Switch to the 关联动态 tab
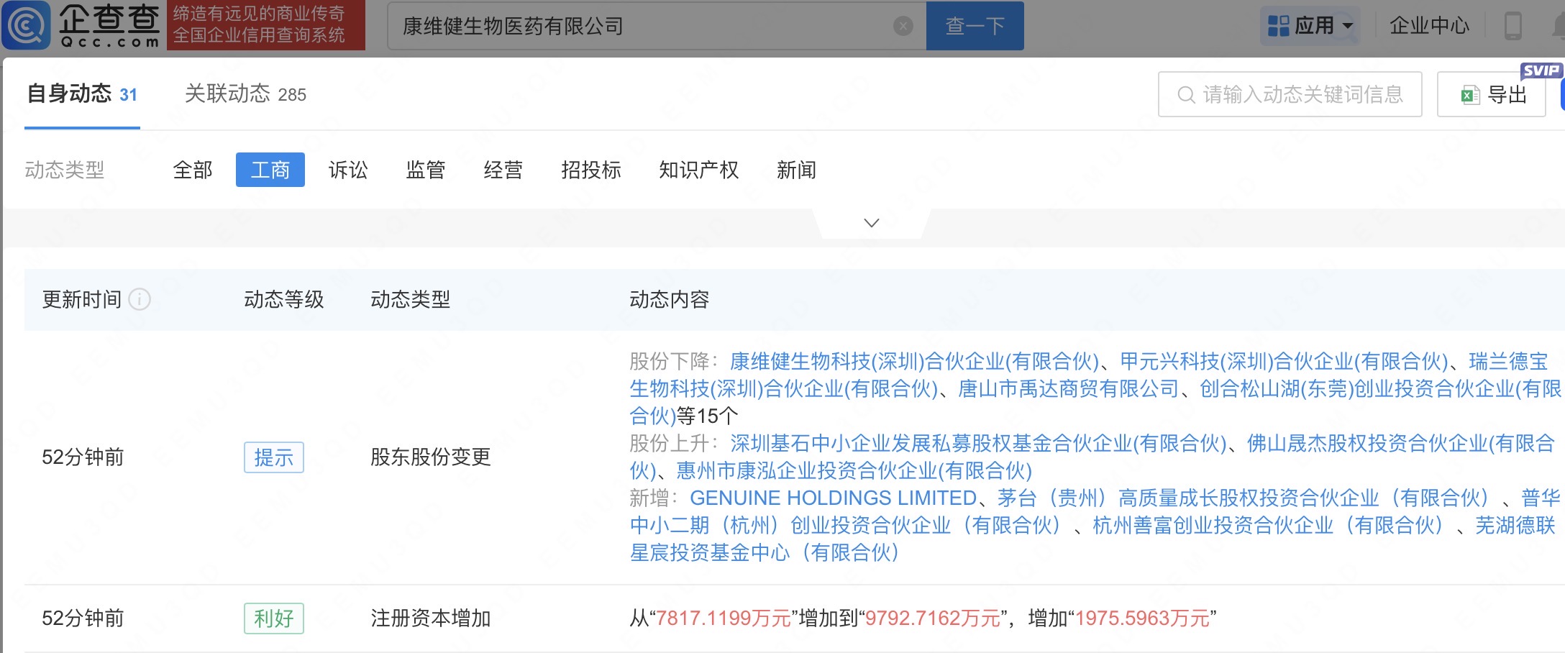 click(x=245, y=94)
